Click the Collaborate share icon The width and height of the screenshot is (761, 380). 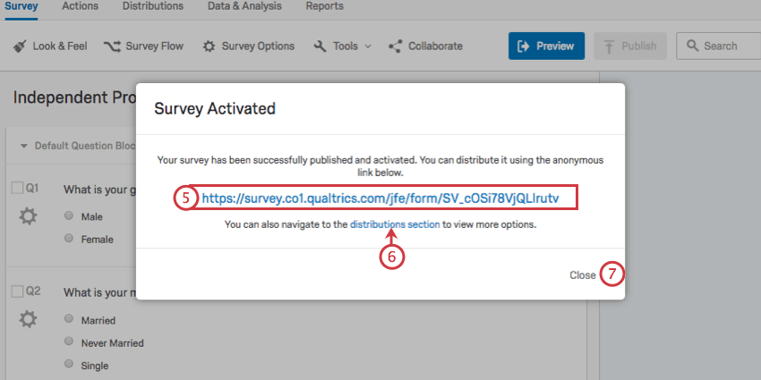point(396,46)
